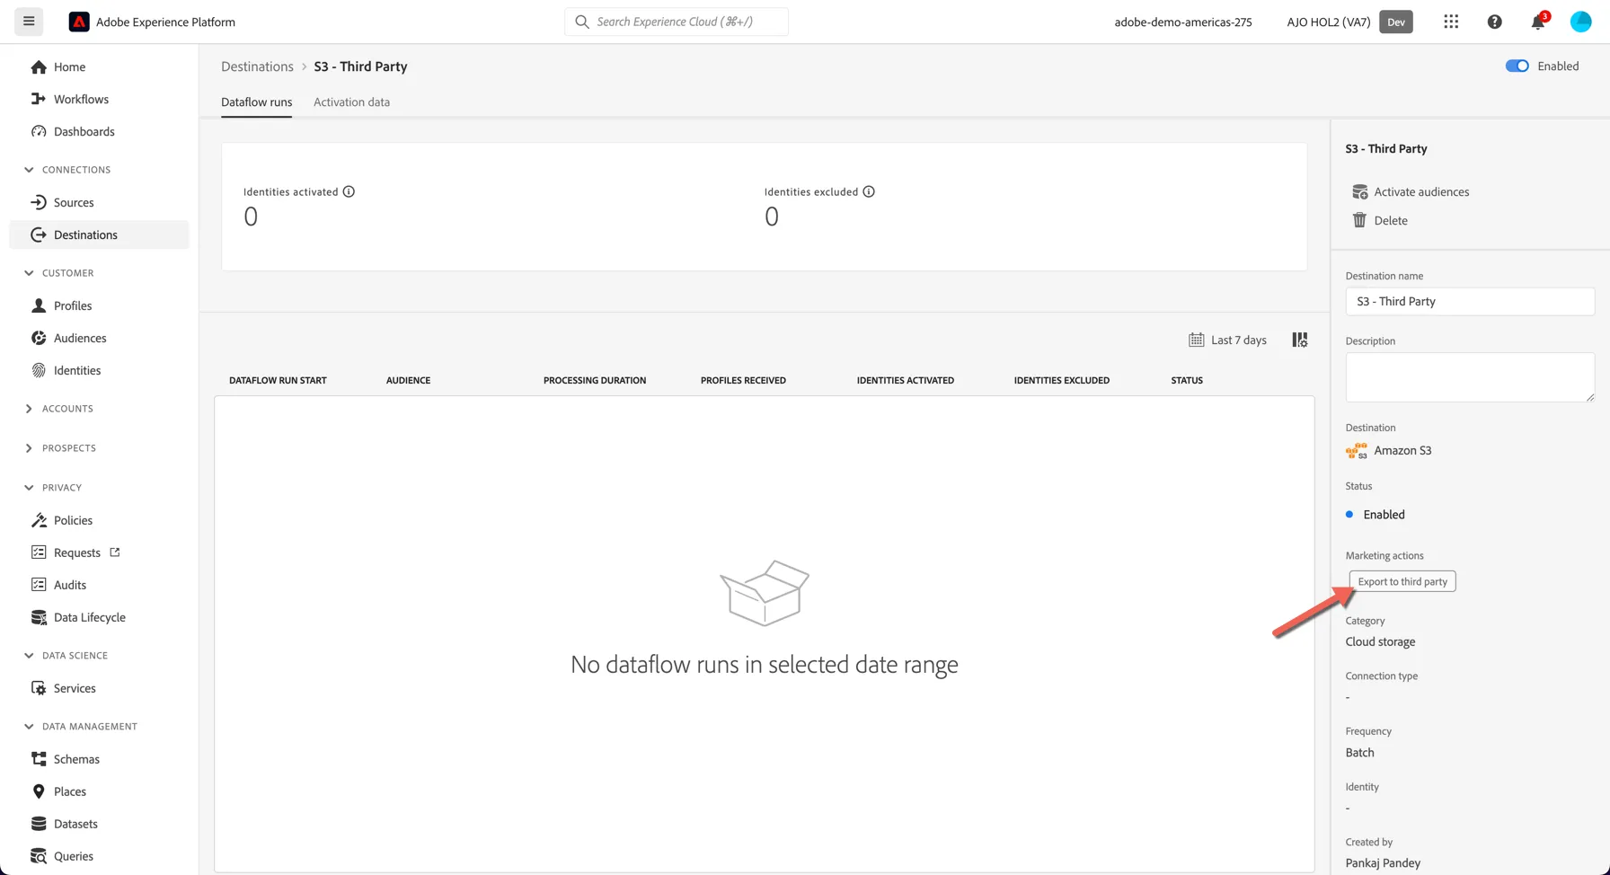Click the Activate audiences icon
The width and height of the screenshot is (1610, 875).
point(1359,191)
